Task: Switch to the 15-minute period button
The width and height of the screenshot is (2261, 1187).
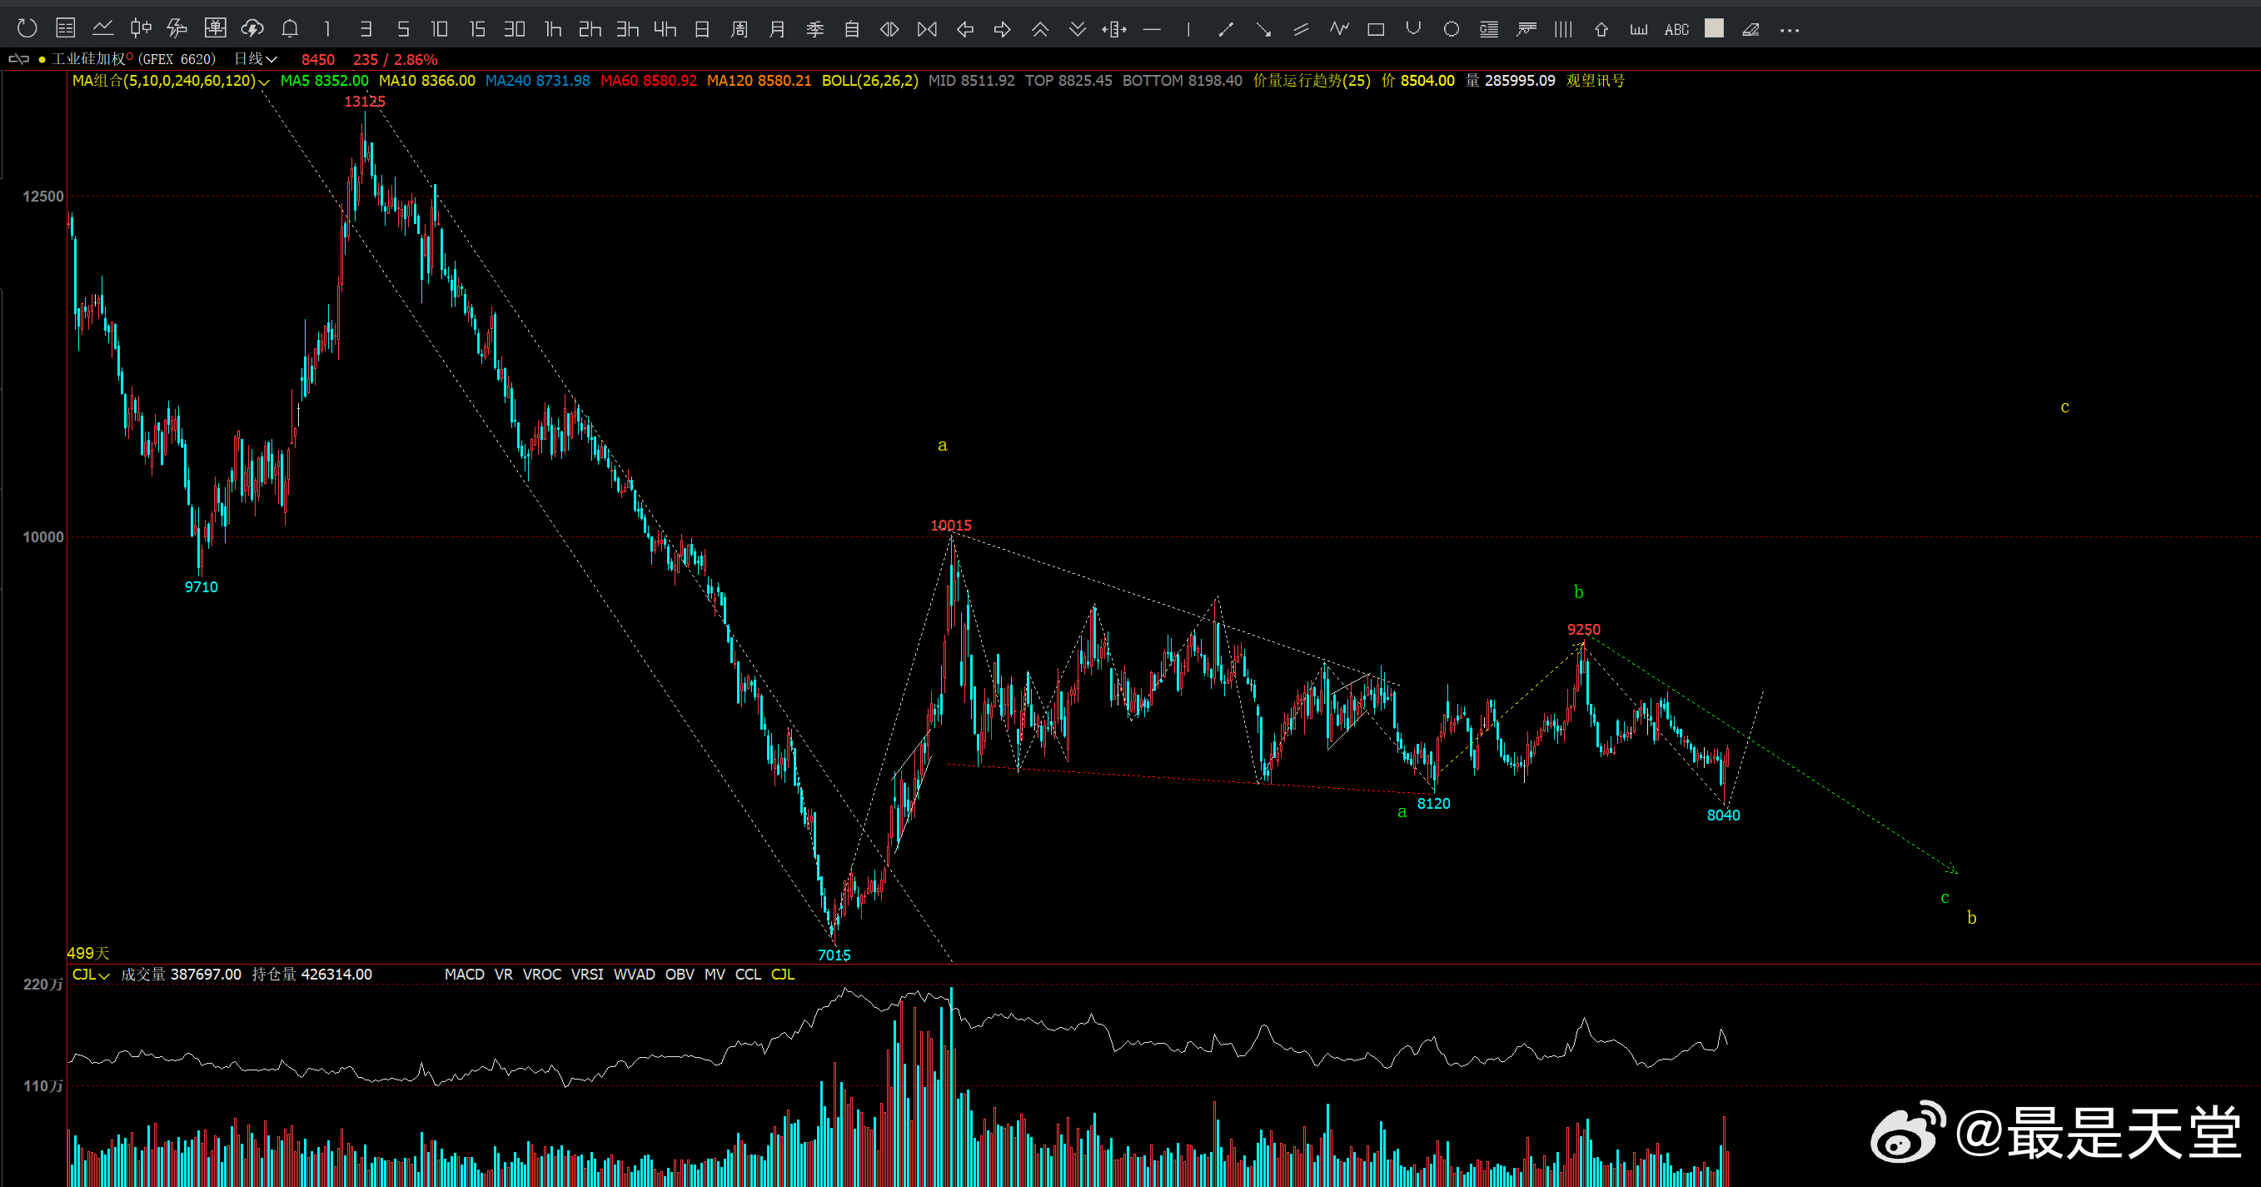Action: tap(477, 30)
